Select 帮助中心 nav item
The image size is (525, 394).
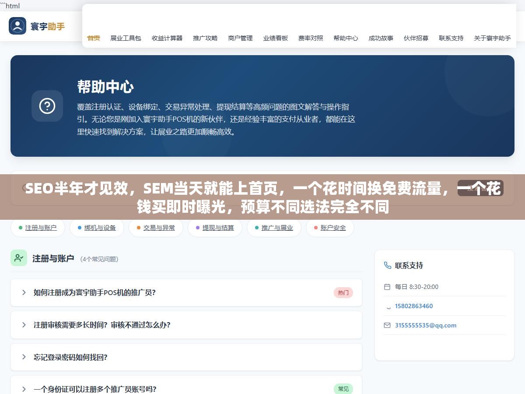point(346,38)
